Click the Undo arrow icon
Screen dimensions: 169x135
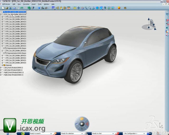[x=22, y=8]
